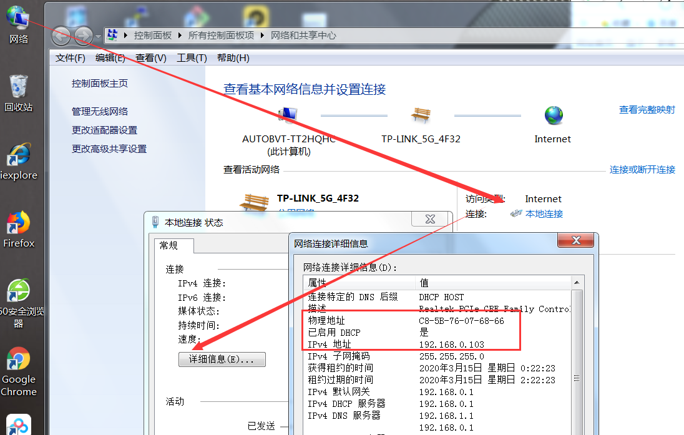Select the IPv4 DNS 服务器 row
684x435 pixels.
click(436, 416)
